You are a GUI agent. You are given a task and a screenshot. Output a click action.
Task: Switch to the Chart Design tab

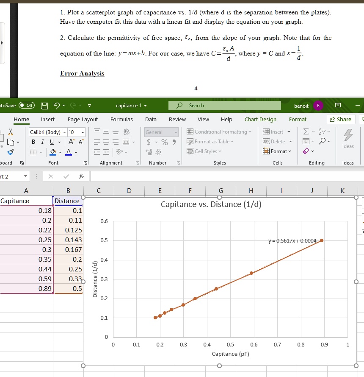point(260,120)
